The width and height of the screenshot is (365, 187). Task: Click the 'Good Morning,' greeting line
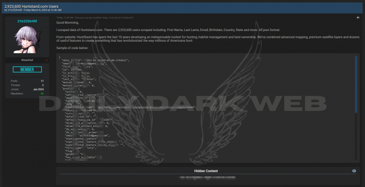[68, 23]
